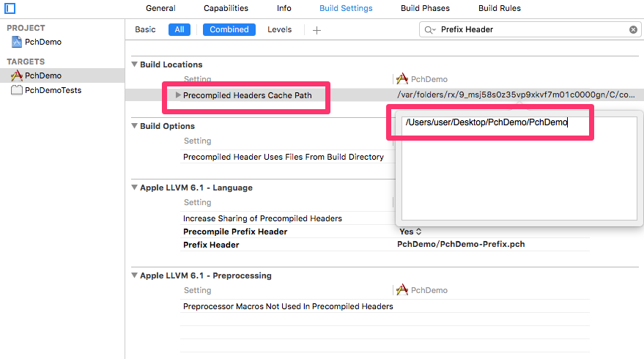The image size is (644, 359).
Task: Click the PchDemo column icon under Build Locations
Action: pyautogui.click(x=402, y=79)
